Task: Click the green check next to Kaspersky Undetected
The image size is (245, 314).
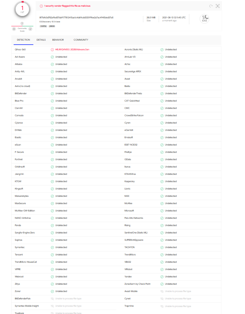Action: click(162, 181)
